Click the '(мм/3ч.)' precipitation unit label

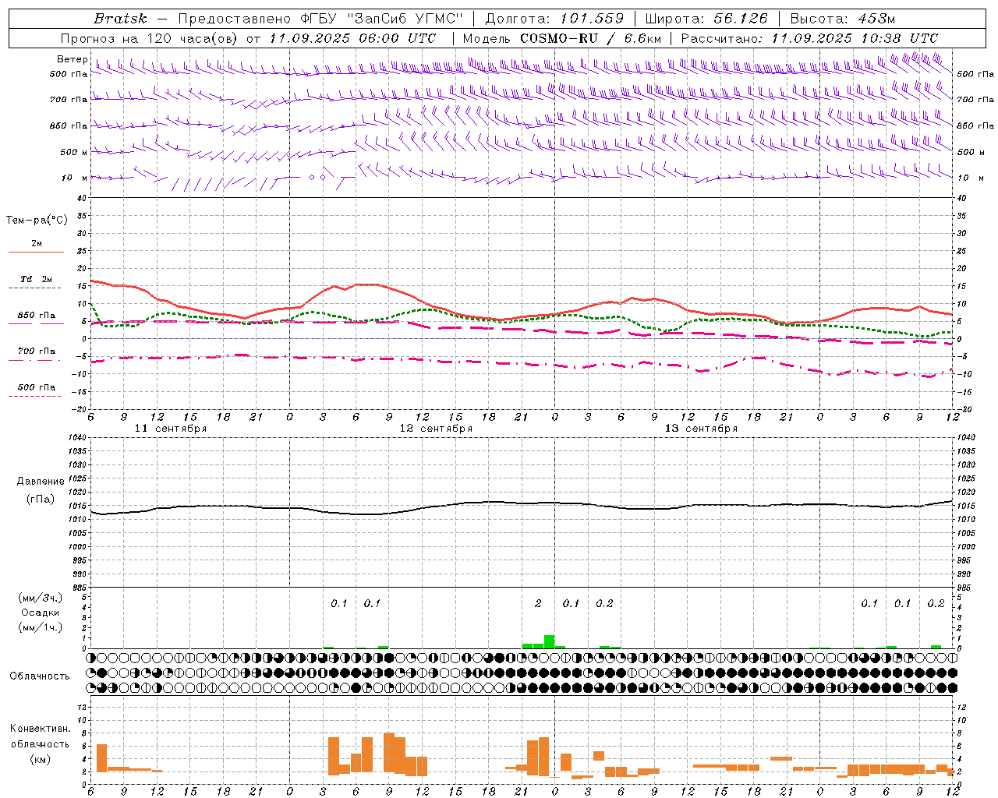point(40,598)
